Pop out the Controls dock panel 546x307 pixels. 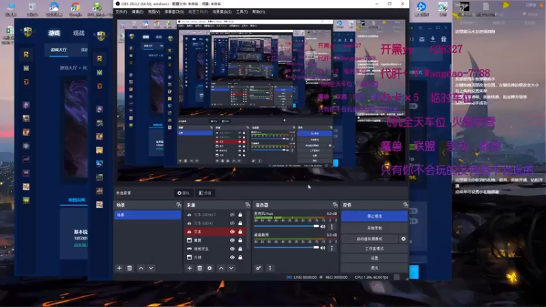[x=405, y=205]
